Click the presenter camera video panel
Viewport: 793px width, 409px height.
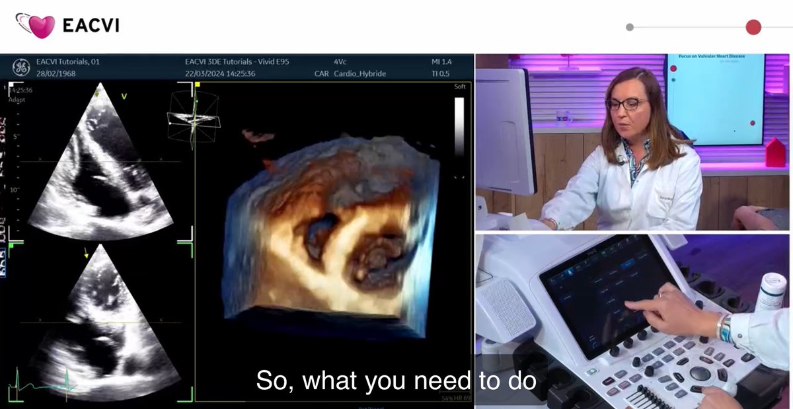point(632,142)
